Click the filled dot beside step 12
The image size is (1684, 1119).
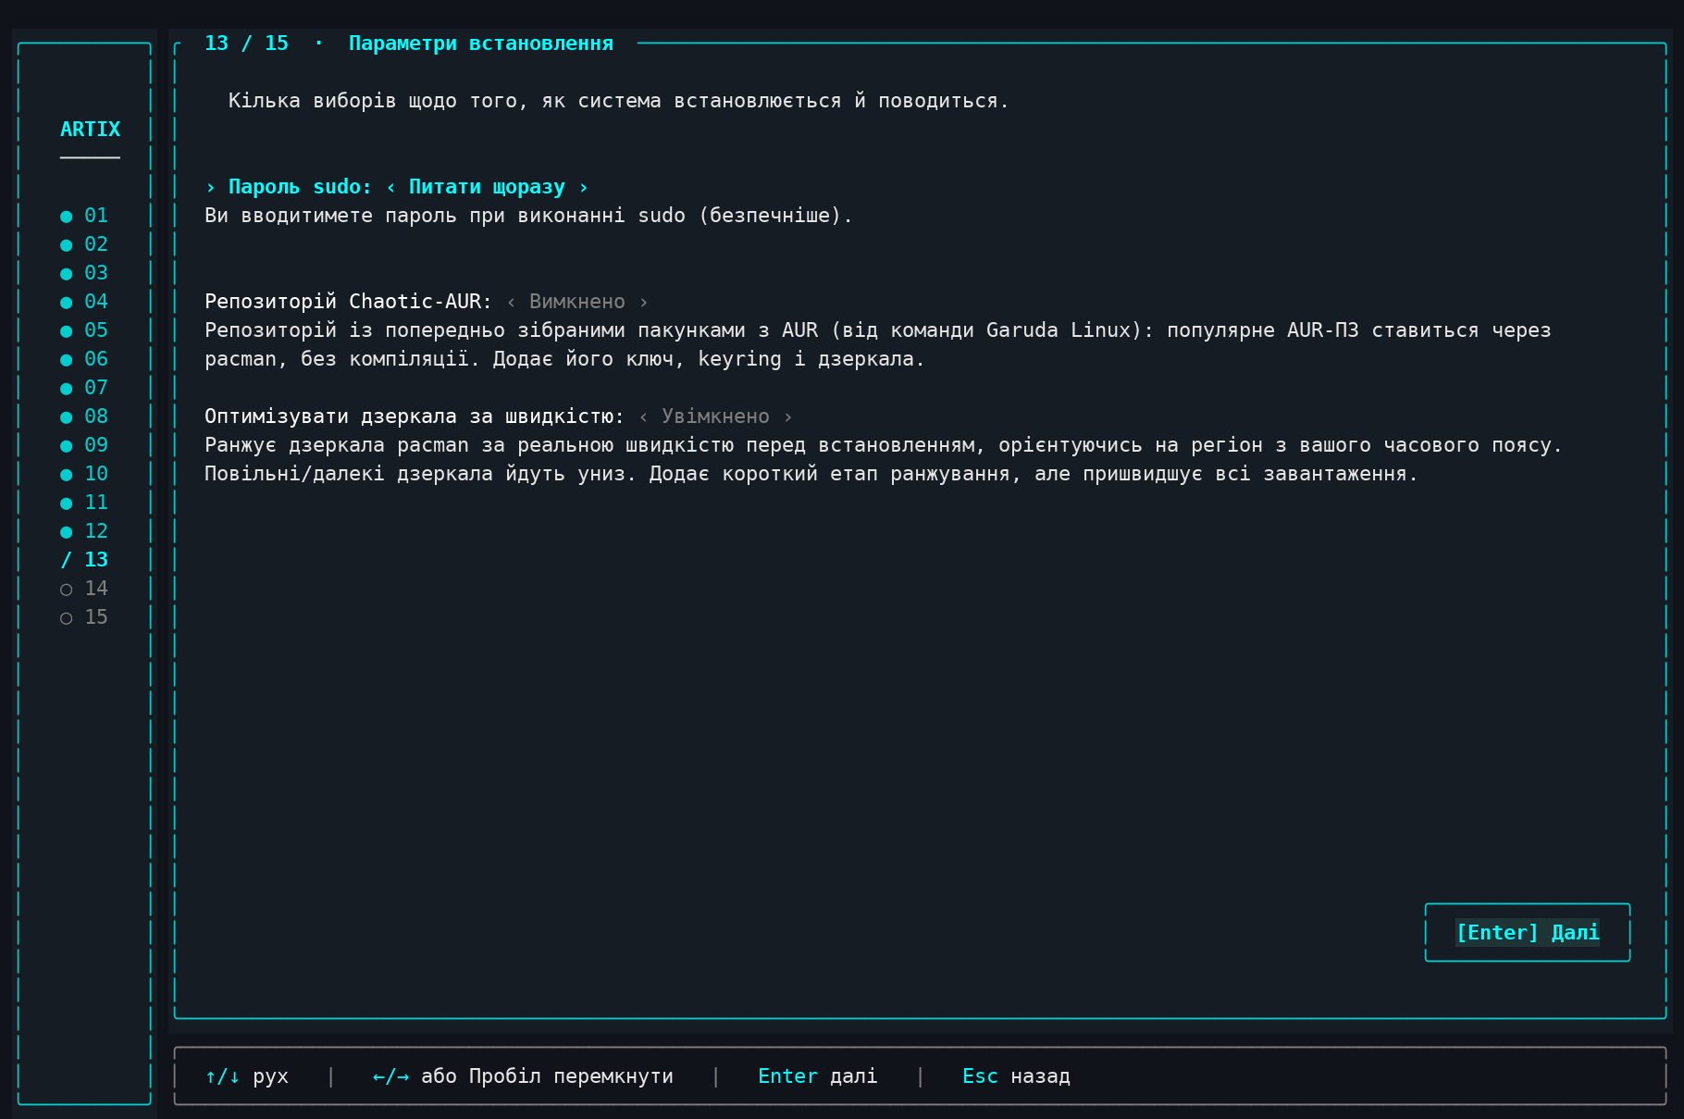[x=66, y=532]
